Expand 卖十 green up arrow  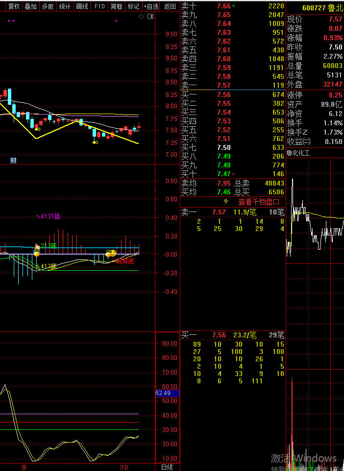pos(233,6)
